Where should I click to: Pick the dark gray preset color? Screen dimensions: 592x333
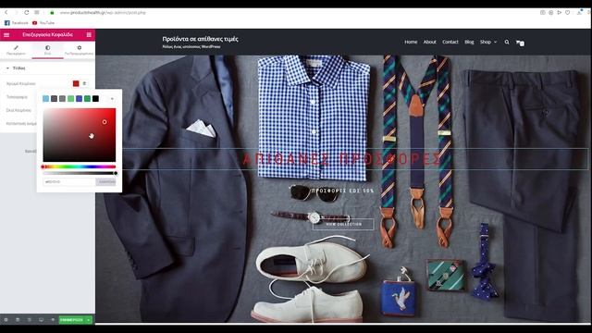[54, 99]
